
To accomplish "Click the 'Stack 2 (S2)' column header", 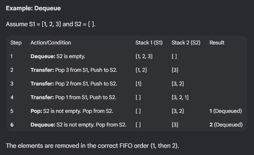I will pyautogui.click(x=186, y=43).
